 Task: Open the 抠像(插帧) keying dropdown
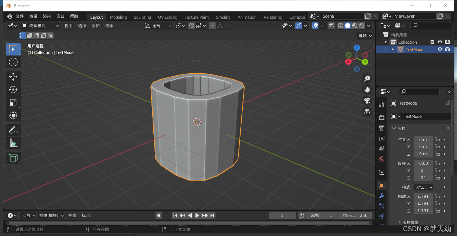pyautogui.click(x=51, y=215)
